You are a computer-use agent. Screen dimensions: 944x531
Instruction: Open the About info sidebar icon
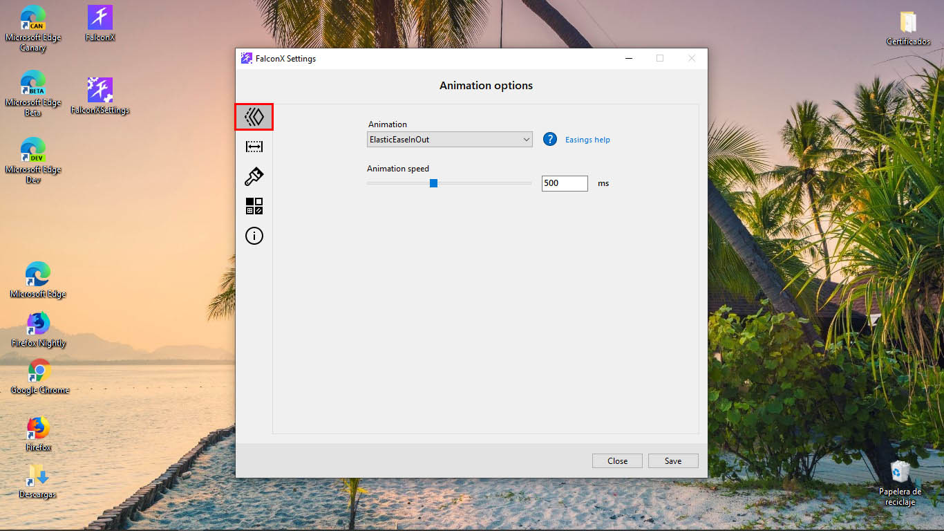coord(254,236)
